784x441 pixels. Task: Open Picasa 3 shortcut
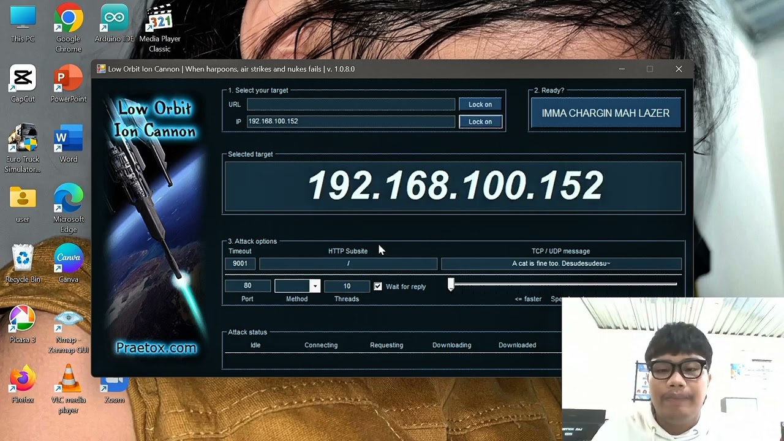[23, 324]
